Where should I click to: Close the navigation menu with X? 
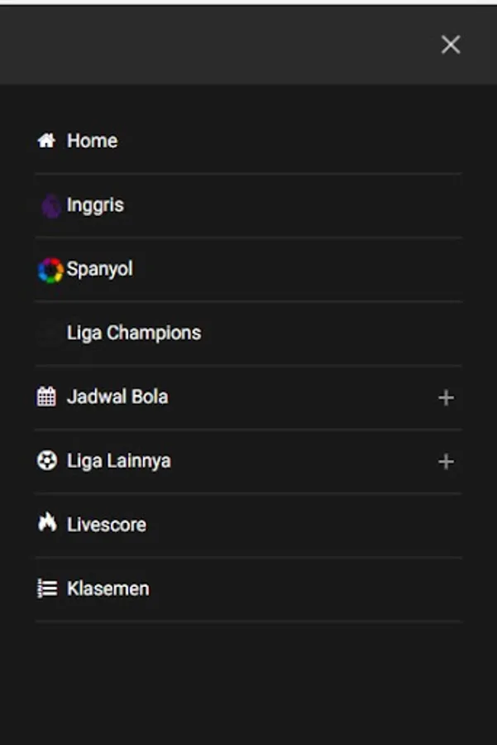[451, 45]
